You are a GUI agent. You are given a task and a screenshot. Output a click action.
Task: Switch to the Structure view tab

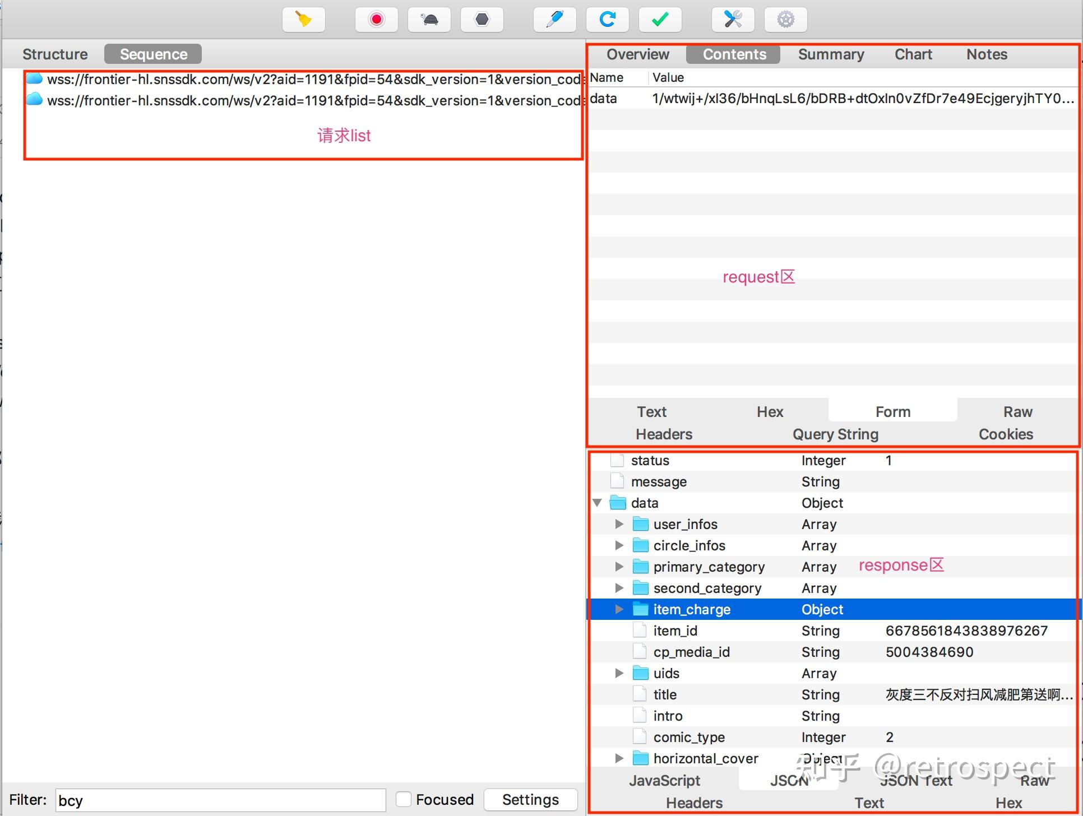pyautogui.click(x=55, y=54)
